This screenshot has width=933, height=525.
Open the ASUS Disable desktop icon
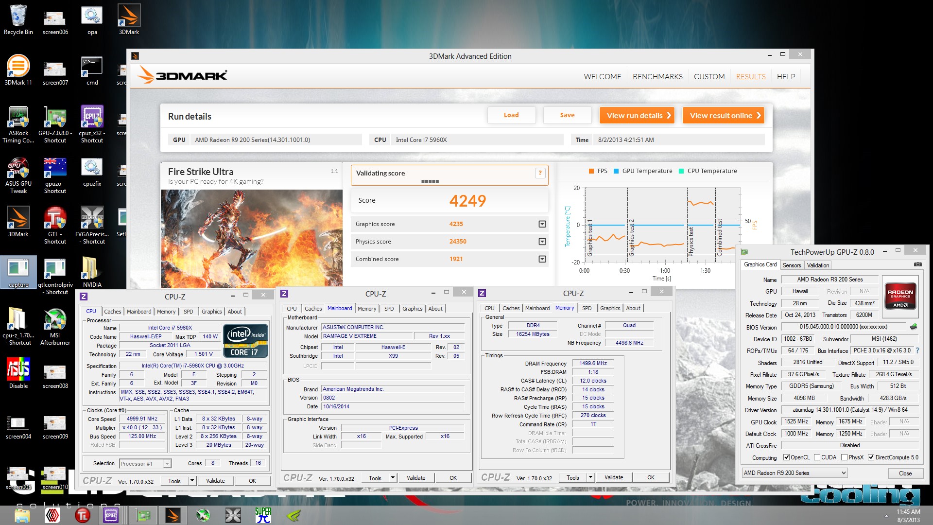coord(18,373)
